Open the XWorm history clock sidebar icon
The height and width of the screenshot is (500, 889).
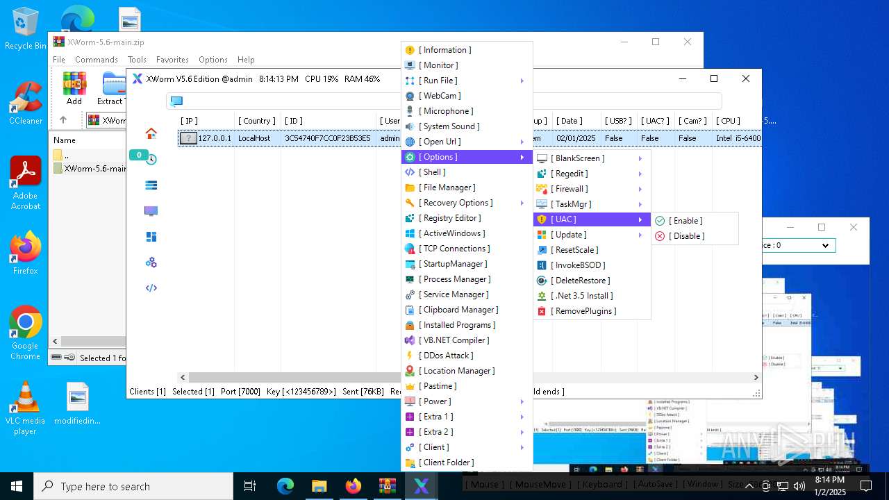coord(151,159)
